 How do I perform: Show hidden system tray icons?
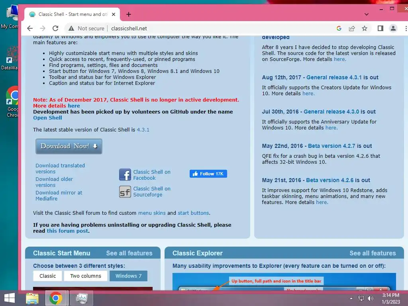[351, 298]
